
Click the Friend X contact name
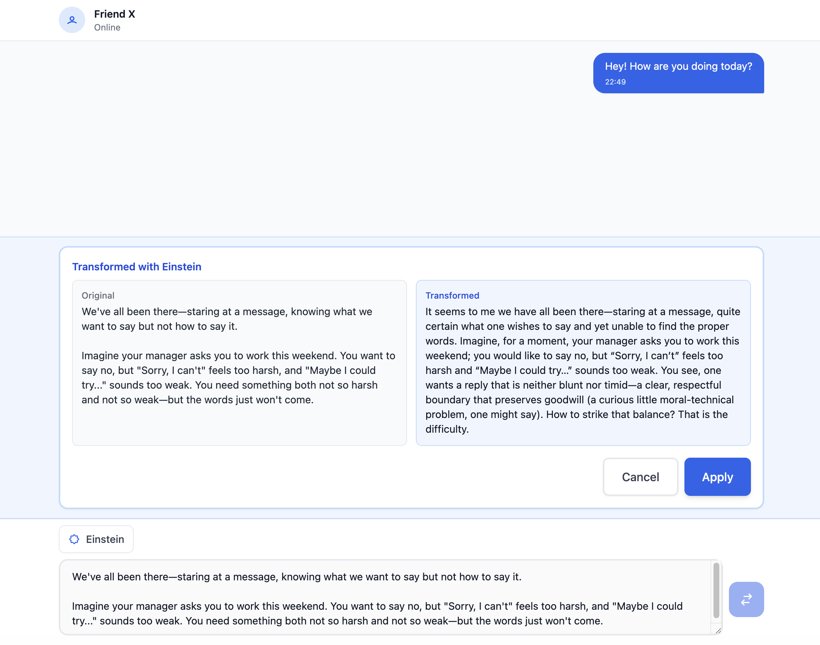[115, 14]
